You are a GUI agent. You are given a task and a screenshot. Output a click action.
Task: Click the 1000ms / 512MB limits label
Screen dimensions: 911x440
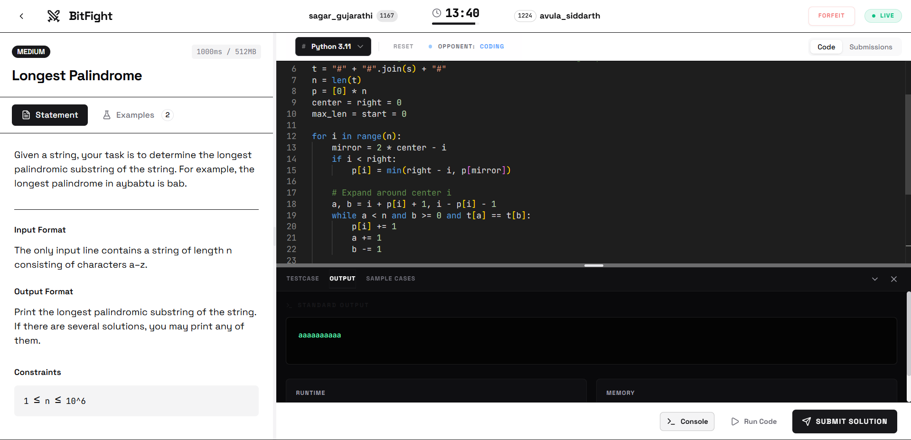(226, 52)
